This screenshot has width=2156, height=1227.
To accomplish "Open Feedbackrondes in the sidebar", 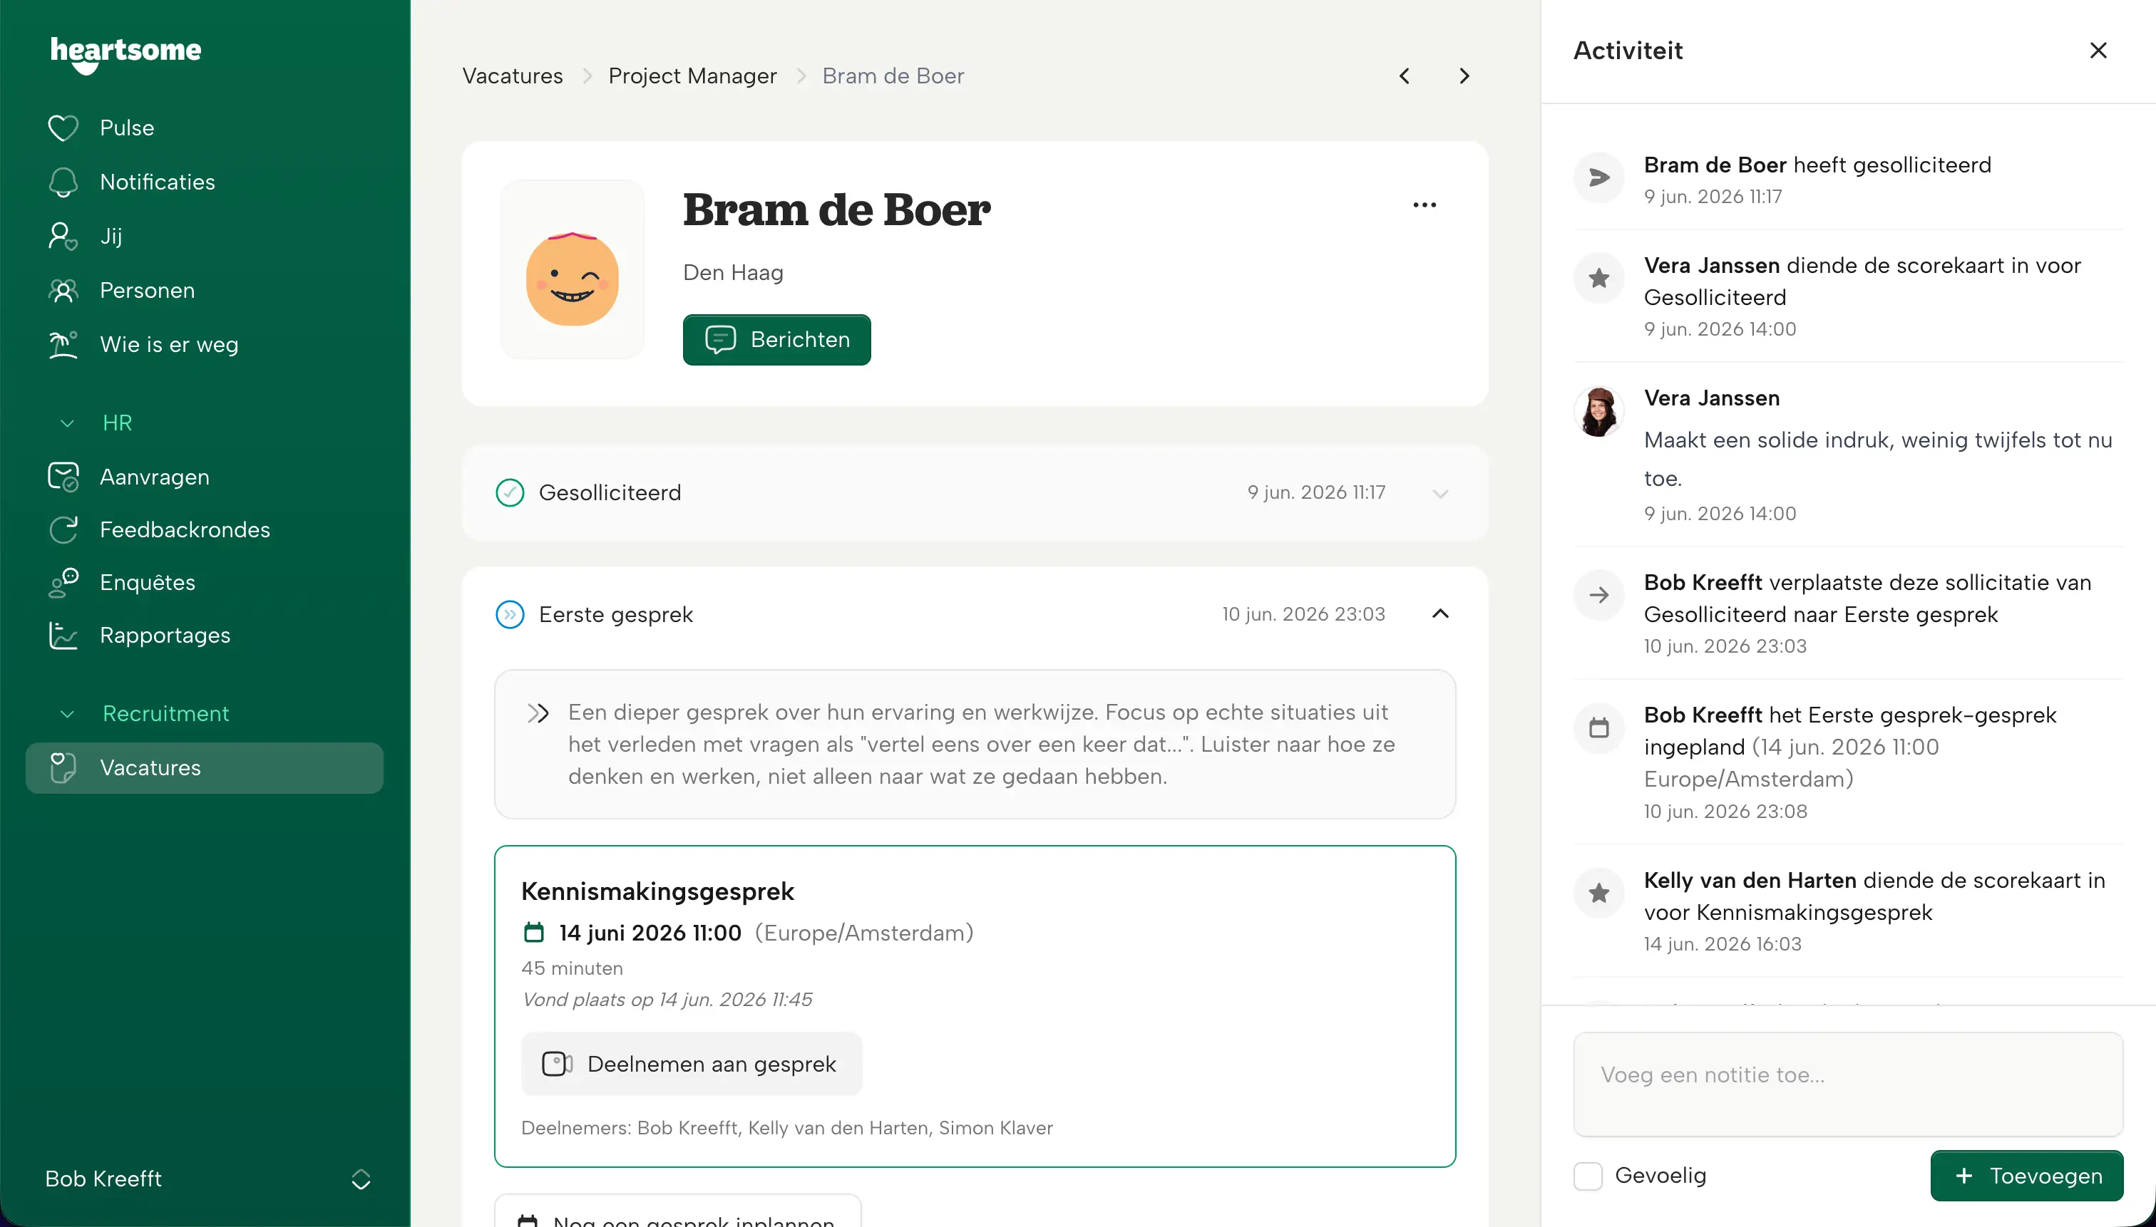I will pos(185,530).
